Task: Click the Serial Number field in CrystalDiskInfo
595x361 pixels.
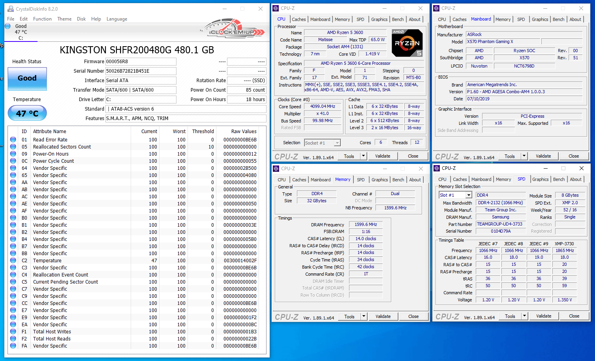Action: coord(141,71)
